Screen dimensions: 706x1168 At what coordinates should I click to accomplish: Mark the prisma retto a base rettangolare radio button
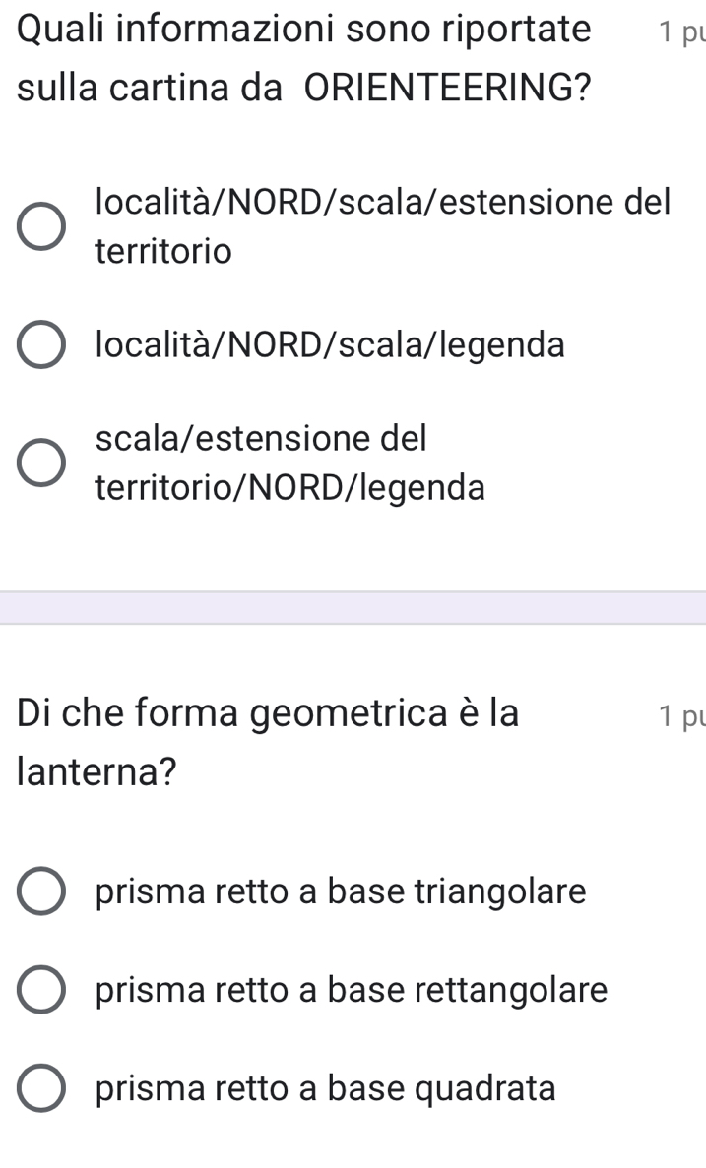(42, 990)
